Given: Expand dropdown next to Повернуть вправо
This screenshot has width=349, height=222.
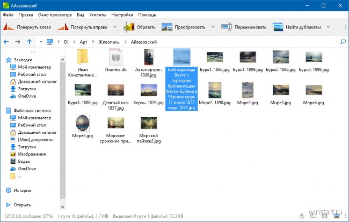Looking at the screenshot, I should tap(115, 27).
